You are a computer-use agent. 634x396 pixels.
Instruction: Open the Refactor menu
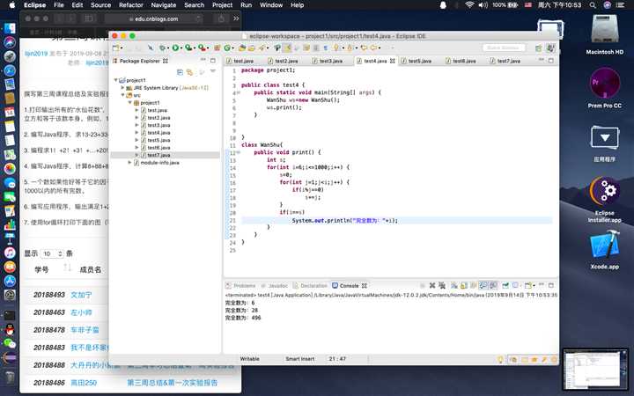coord(131,5)
